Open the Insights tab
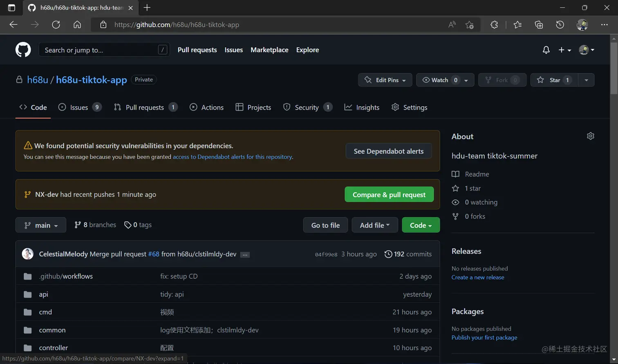The image size is (618, 364). coord(362,107)
